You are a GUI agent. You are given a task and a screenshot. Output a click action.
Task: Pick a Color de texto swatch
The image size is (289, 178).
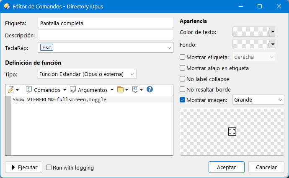[x=250, y=31]
